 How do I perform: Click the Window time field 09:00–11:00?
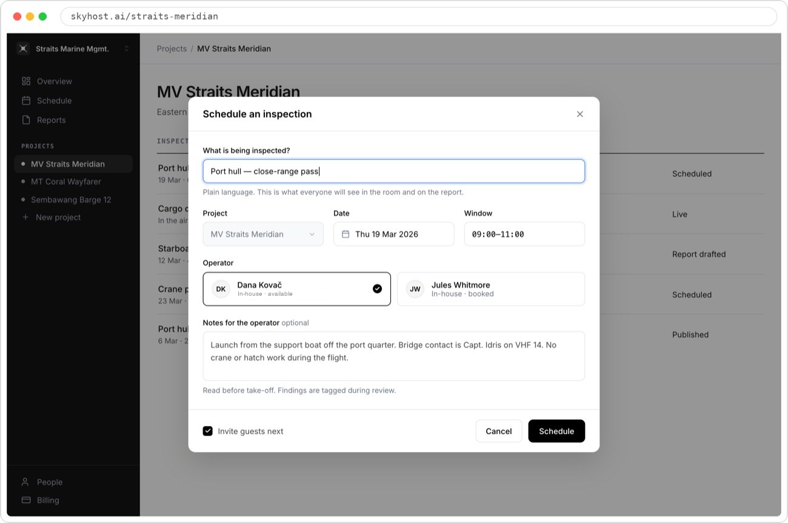coord(524,234)
